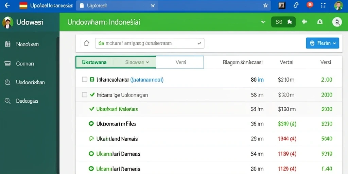The image size is (348, 174).
Task: Click the $130m value in Ukauhari row
Action: (287, 109)
